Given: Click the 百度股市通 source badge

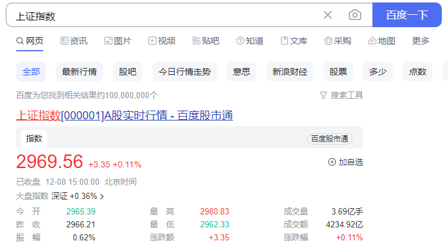Looking at the screenshot, I should click(x=330, y=139).
